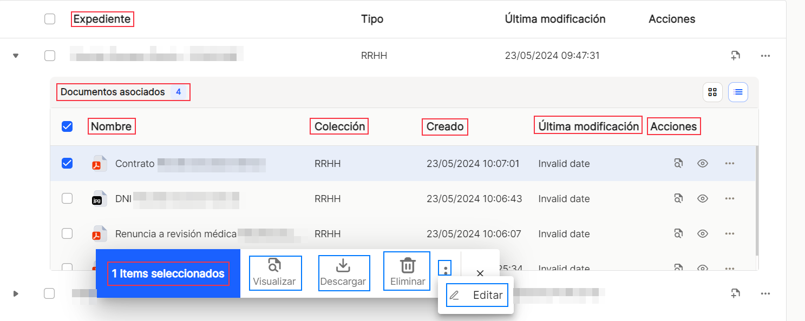
Task: Expand the bottom expediente with right arrow
Action: 16,293
